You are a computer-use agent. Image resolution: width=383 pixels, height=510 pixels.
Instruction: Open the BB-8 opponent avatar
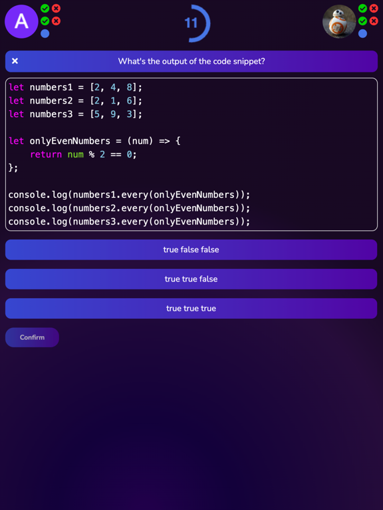pyautogui.click(x=339, y=21)
